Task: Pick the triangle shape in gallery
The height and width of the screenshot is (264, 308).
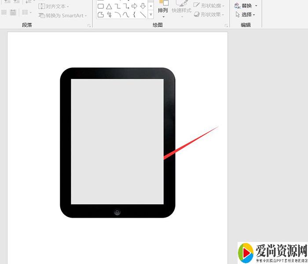Action: coord(109,6)
